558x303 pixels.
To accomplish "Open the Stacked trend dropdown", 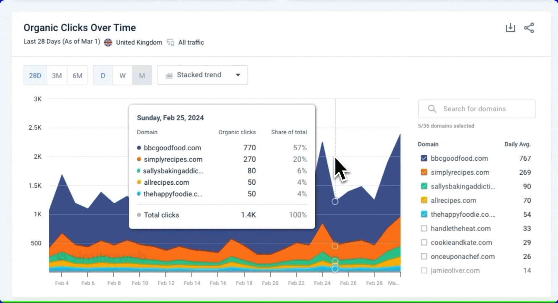I will (x=203, y=75).
